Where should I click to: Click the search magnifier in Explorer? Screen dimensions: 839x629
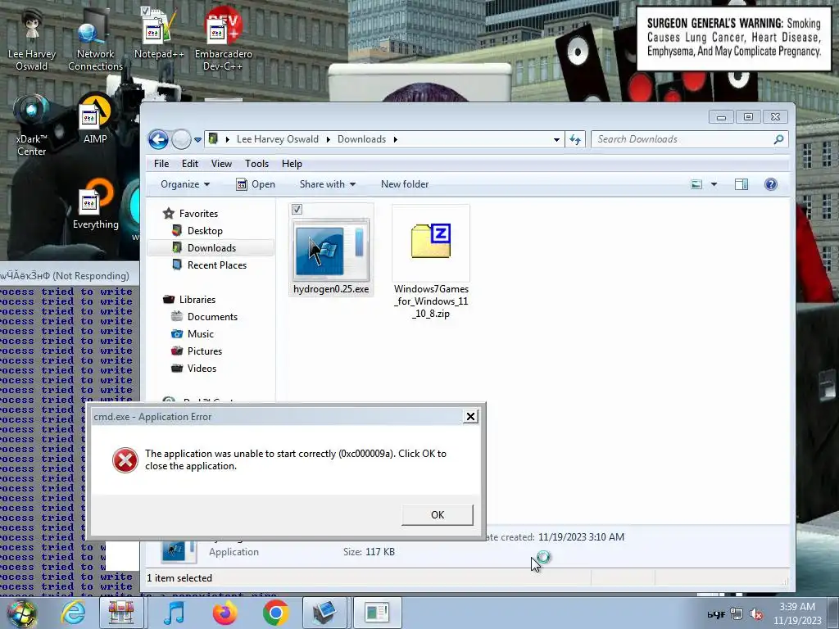pos(778,139)
